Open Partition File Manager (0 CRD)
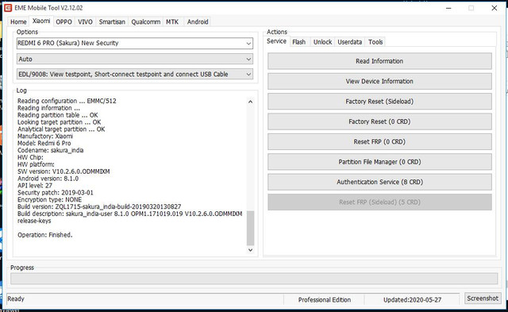The image size is (508, 312). 379,162
